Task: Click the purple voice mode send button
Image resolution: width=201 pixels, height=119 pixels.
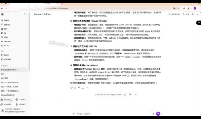Action: pos(158,114)
